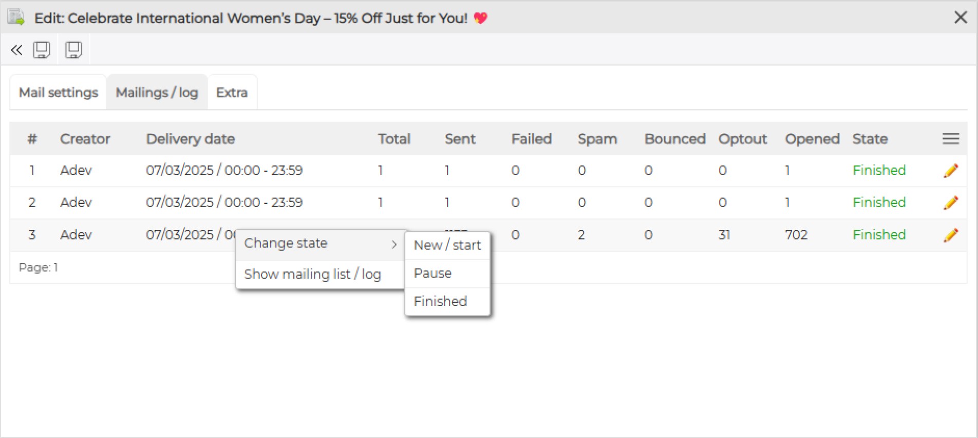Edit mailing 2 with its pencil icon
978x438 pixels.
tap(950, 203)
